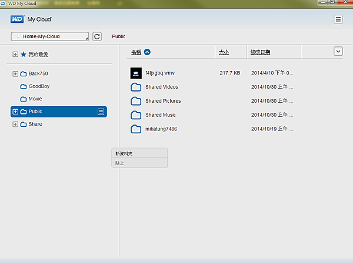Sort by name column header
The image size is (353, 263).
point(136,52)
